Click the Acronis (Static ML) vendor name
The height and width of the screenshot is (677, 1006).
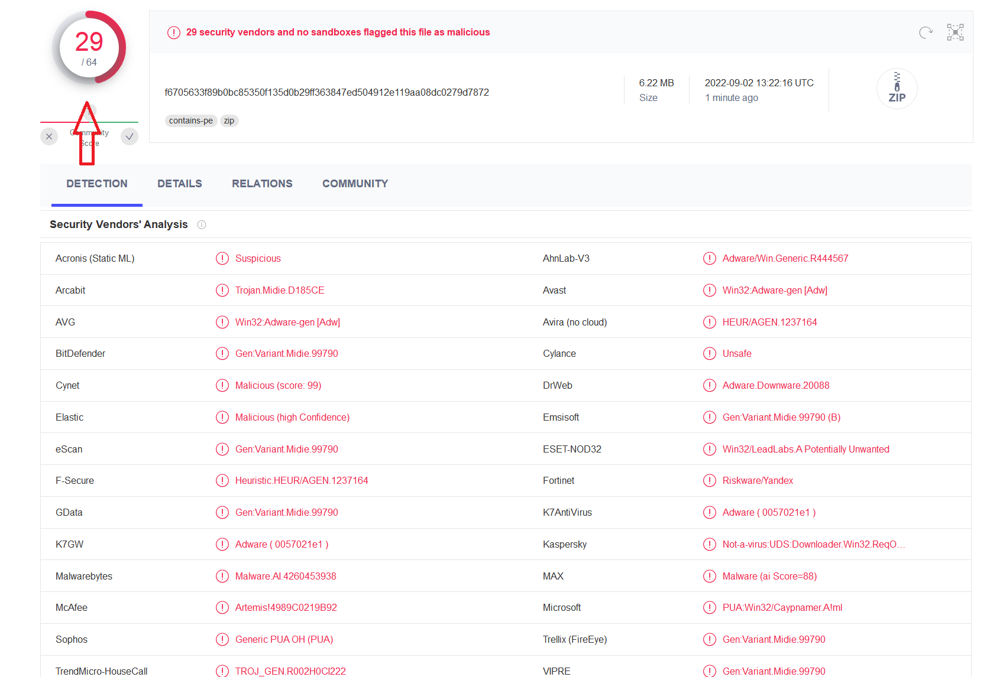click(x=95, y=258)
